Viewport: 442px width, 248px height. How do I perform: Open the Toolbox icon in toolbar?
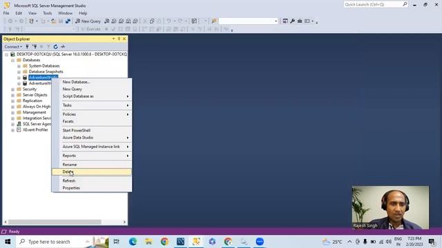point(300,21)
